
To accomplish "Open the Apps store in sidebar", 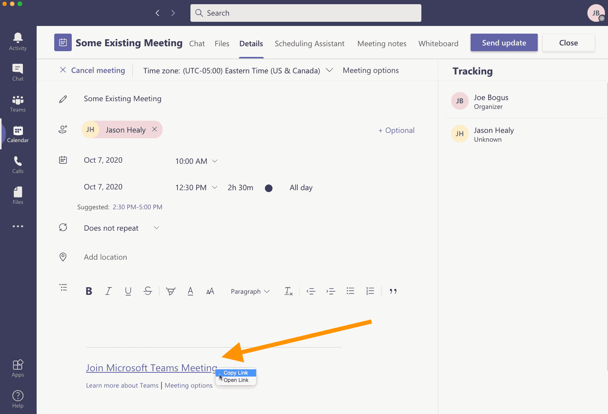I will pos(18,368).
